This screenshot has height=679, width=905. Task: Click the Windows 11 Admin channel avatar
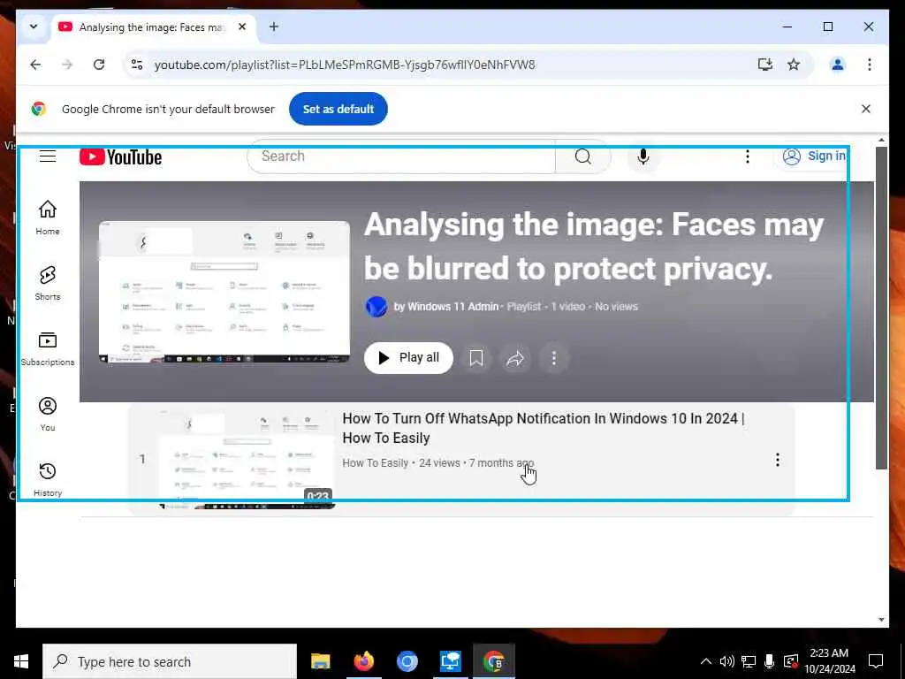pos(376,307)
